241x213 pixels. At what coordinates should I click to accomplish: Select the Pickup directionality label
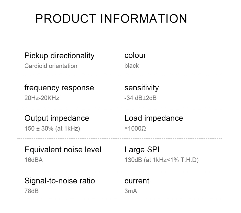[59, 56]
